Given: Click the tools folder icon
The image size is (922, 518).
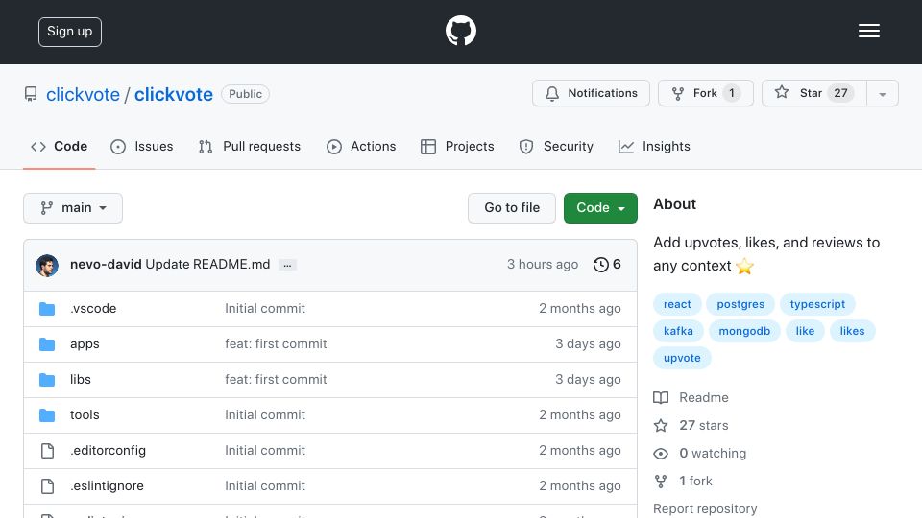Looking at the screenshot, I should click(47, 415).
